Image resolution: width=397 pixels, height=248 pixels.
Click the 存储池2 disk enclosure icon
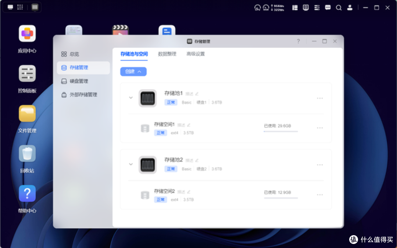[148, 165]
